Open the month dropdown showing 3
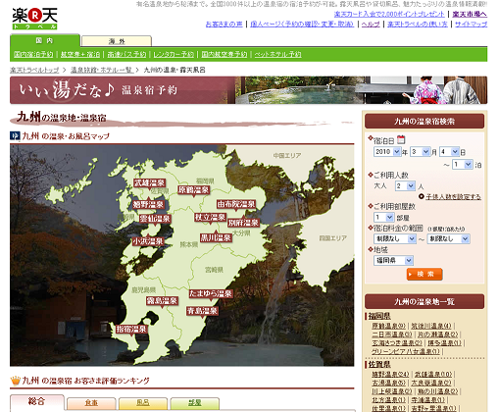This screenshot has width=498, height=412. [420, 152]
